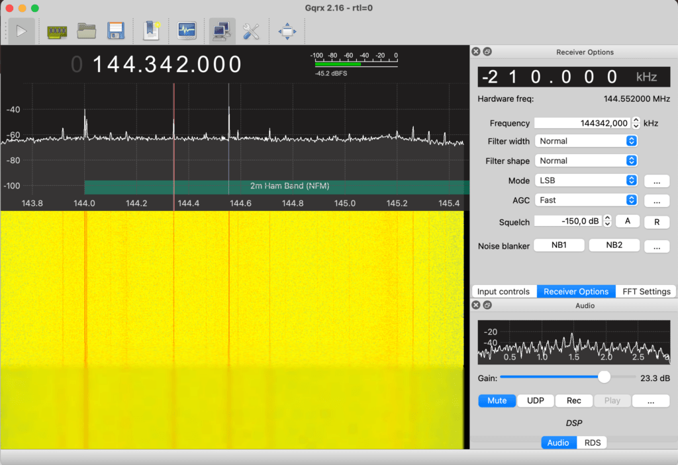
Task: Click the audio spectrum plot
Action: point(574,342)
